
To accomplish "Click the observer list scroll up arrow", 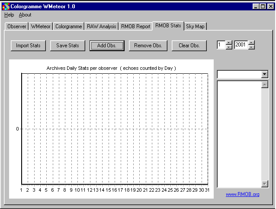I will pos(265,85).
